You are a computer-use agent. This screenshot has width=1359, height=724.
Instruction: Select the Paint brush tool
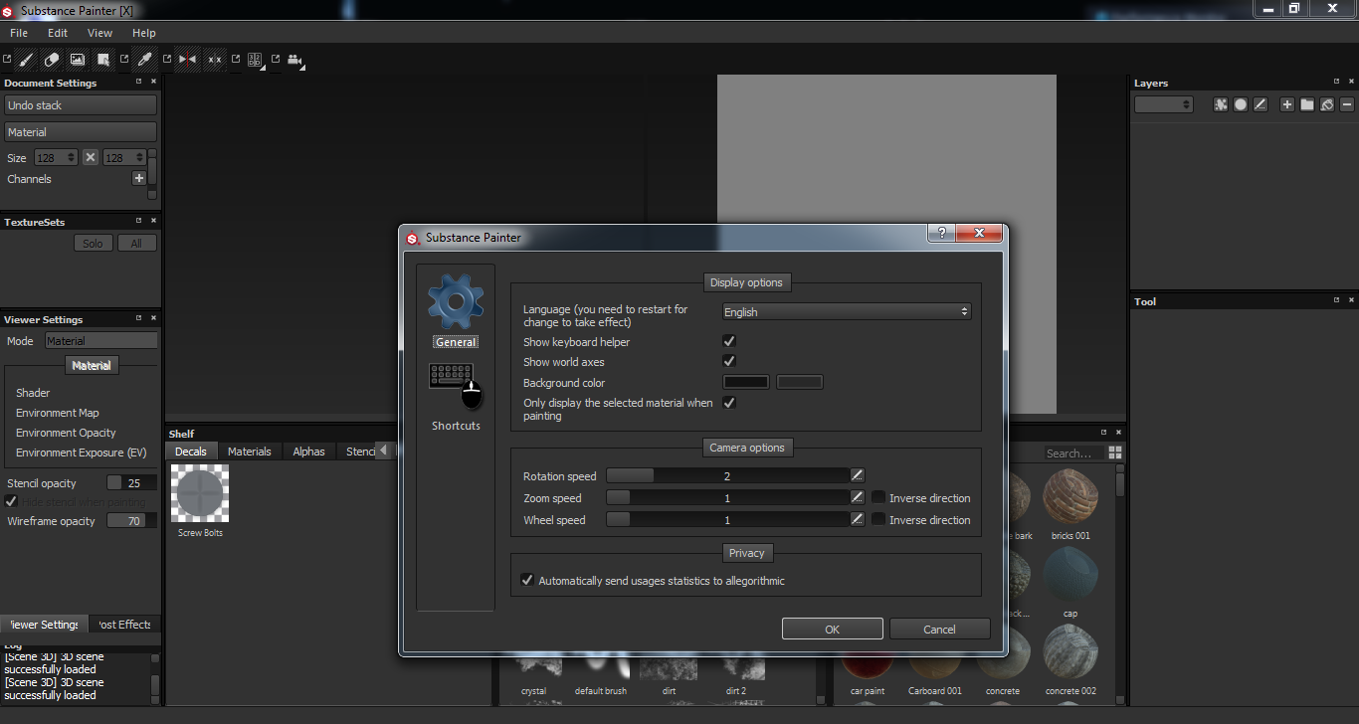27,60
